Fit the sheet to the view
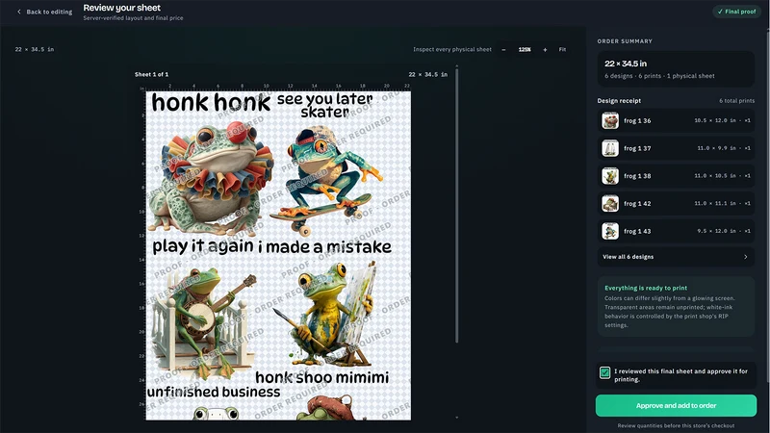770x433 pixels. [562, 50]
